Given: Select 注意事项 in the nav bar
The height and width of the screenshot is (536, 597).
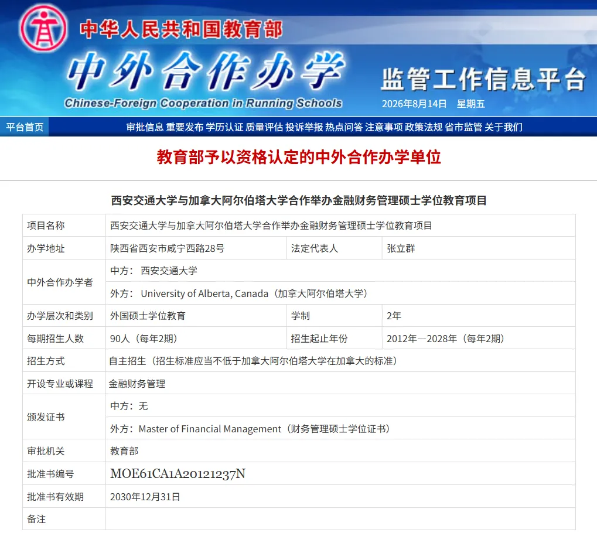Looking at the screenshot, I should 384,127.
